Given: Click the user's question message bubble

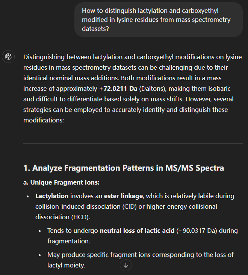Looking at the screenshot, I should coord(158,20).
